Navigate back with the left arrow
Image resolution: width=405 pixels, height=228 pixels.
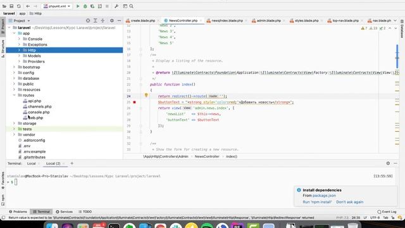(28, 6)
